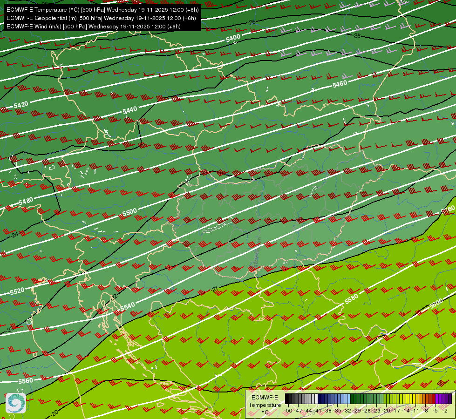This screenshot has width=456, height=419.
Task: Click the -24 isotherm label on map
Action: pos(14,234)
